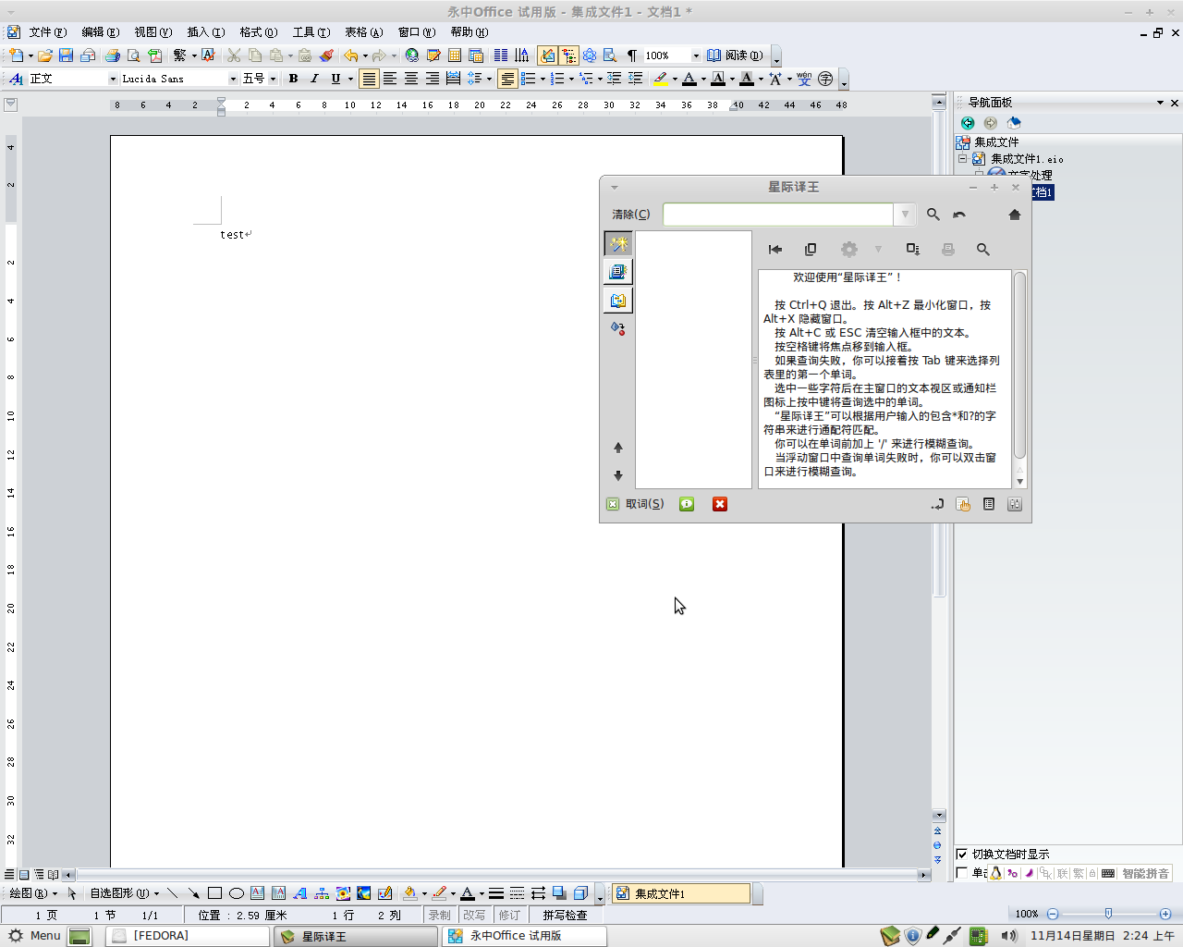Open the system Menu button on the taskbar
The height and width of the screenshot is (947, 1183).
tap(35, 936)
